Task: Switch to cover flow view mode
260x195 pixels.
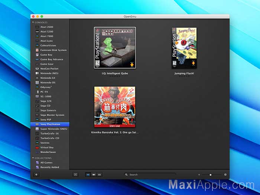Action: [94, 175]
